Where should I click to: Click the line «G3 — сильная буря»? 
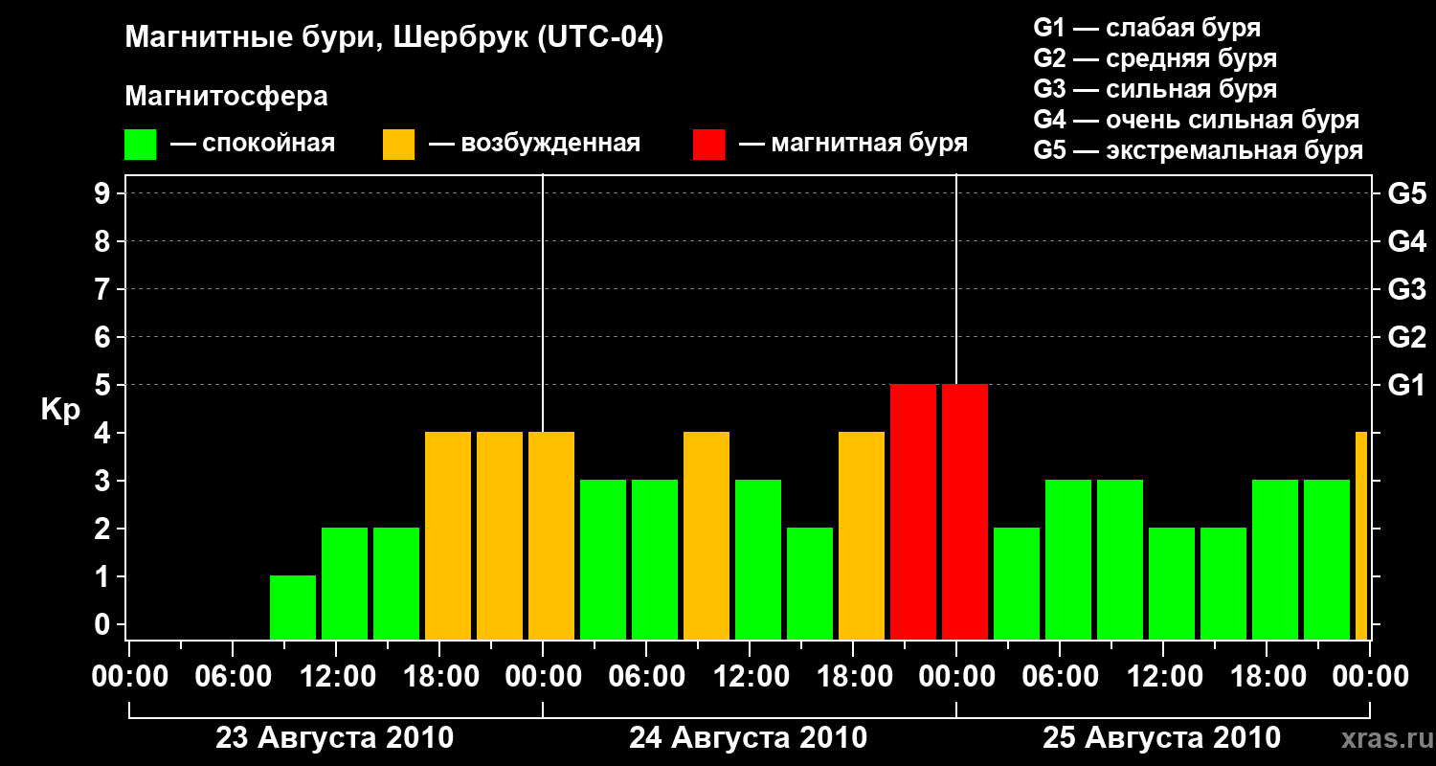pyautogui.click(x=1155, y=89)
